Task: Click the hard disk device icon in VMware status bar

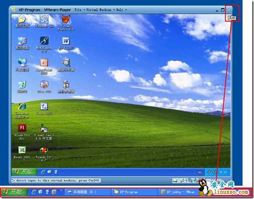Action: pyautogui.click(x=175, y=181)
